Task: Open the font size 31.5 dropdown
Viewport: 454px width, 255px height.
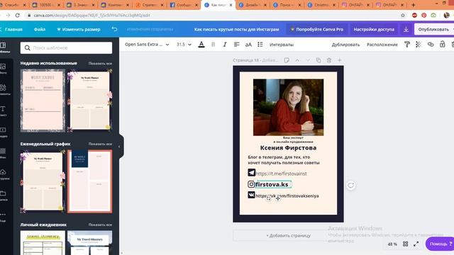Action: 184,45
